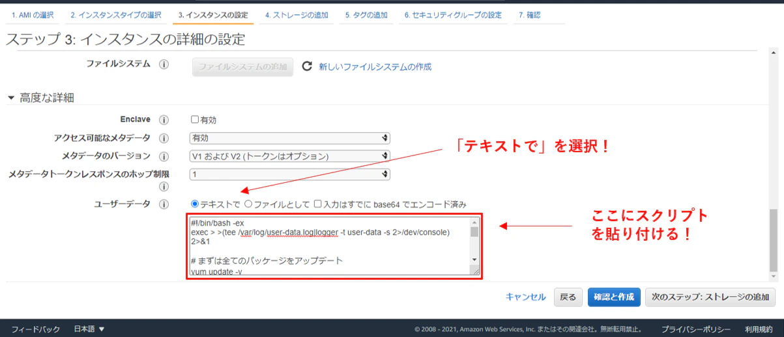
Task: Select the テキストで radio button
Action: point(194,204)
